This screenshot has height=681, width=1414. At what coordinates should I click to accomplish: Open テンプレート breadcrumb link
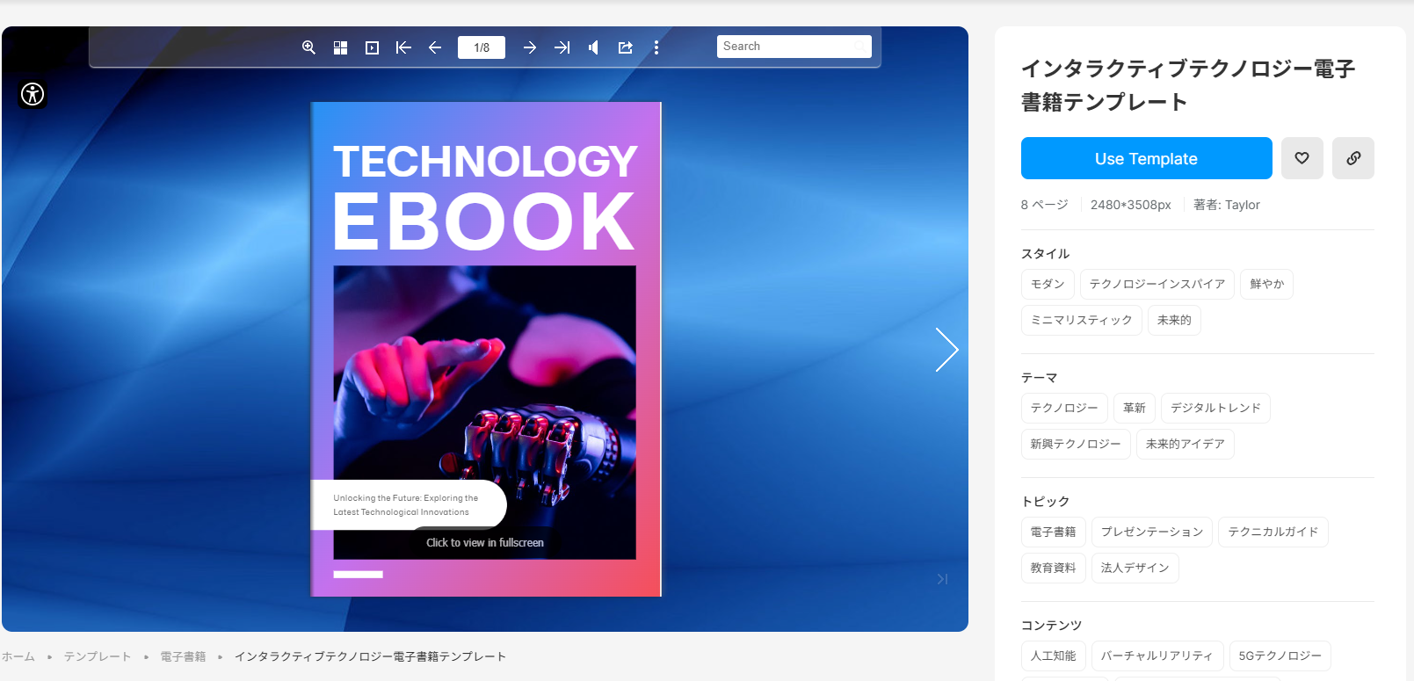(x=98, y=656)
